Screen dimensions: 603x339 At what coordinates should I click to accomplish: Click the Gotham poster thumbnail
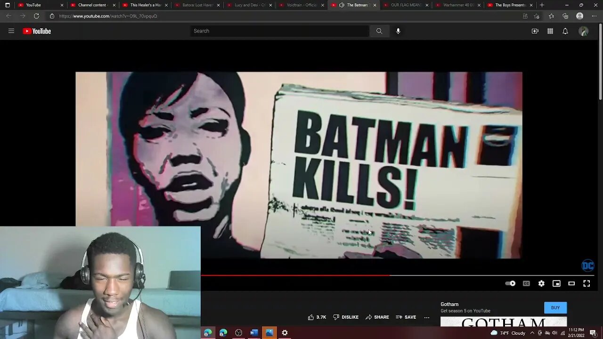[x=504, y=322]
